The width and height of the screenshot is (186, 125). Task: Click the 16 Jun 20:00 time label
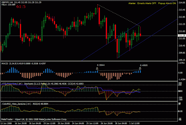click(21, 123)
